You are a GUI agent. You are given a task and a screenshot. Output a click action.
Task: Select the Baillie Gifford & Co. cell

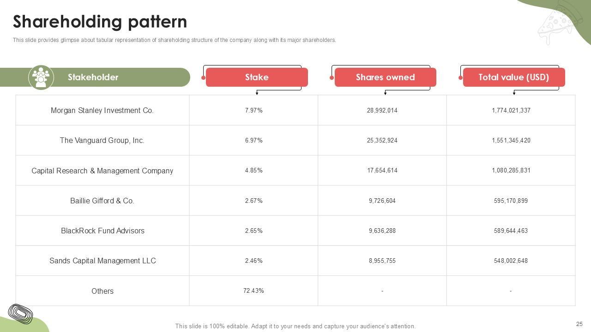click(x=102, y=201)
